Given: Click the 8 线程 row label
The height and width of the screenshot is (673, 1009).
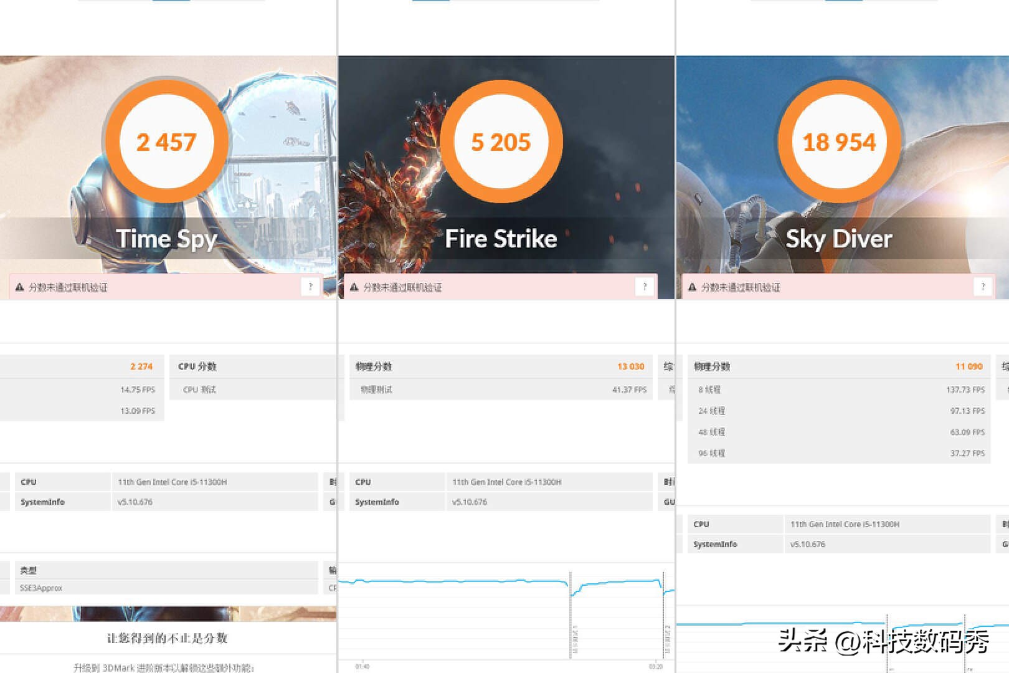Looking at the screenshot, I should [x=709, y=389].
